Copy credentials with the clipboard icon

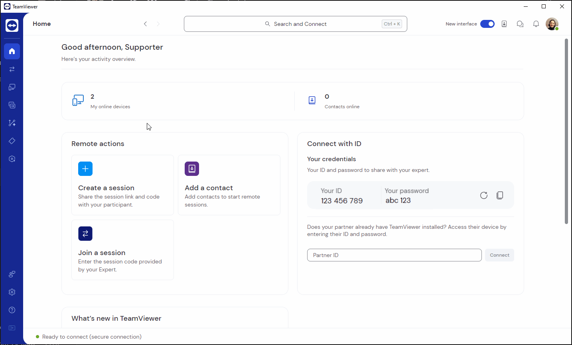pos(500,195)
